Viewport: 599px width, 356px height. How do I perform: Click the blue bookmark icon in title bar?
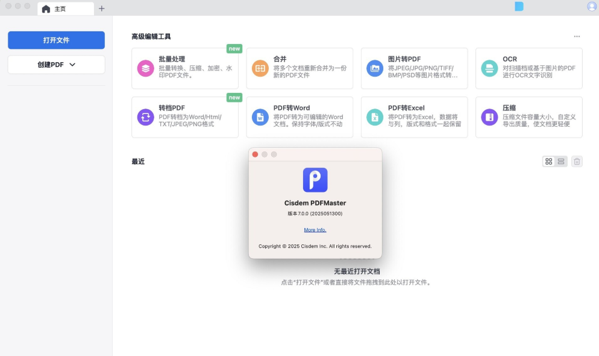coord(519,7)
